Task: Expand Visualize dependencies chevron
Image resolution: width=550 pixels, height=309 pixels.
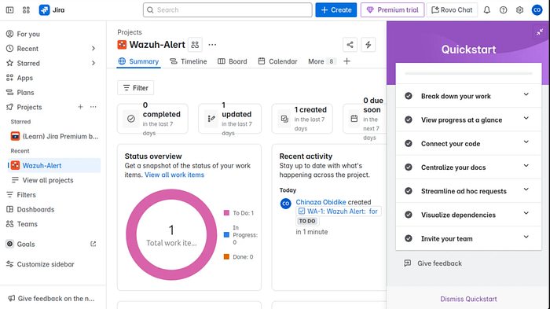Action: tap(526, 213)
